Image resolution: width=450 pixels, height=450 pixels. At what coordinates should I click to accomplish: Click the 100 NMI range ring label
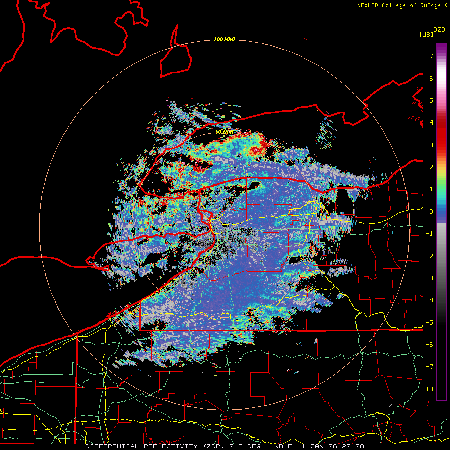pos(224,39)
